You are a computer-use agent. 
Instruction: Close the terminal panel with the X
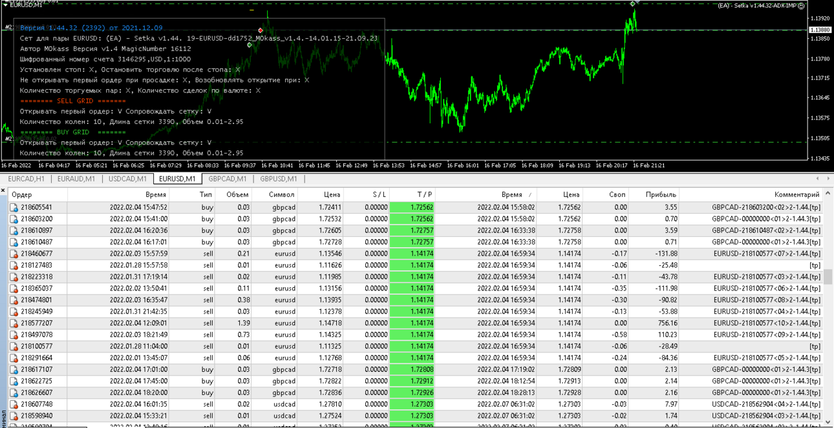point(3,191)
